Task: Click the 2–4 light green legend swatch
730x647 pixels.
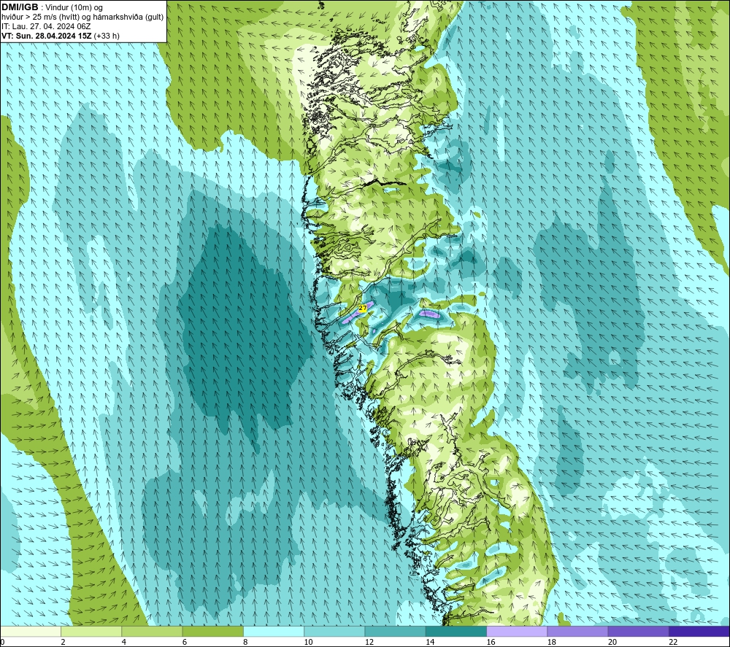Action: 91,631
